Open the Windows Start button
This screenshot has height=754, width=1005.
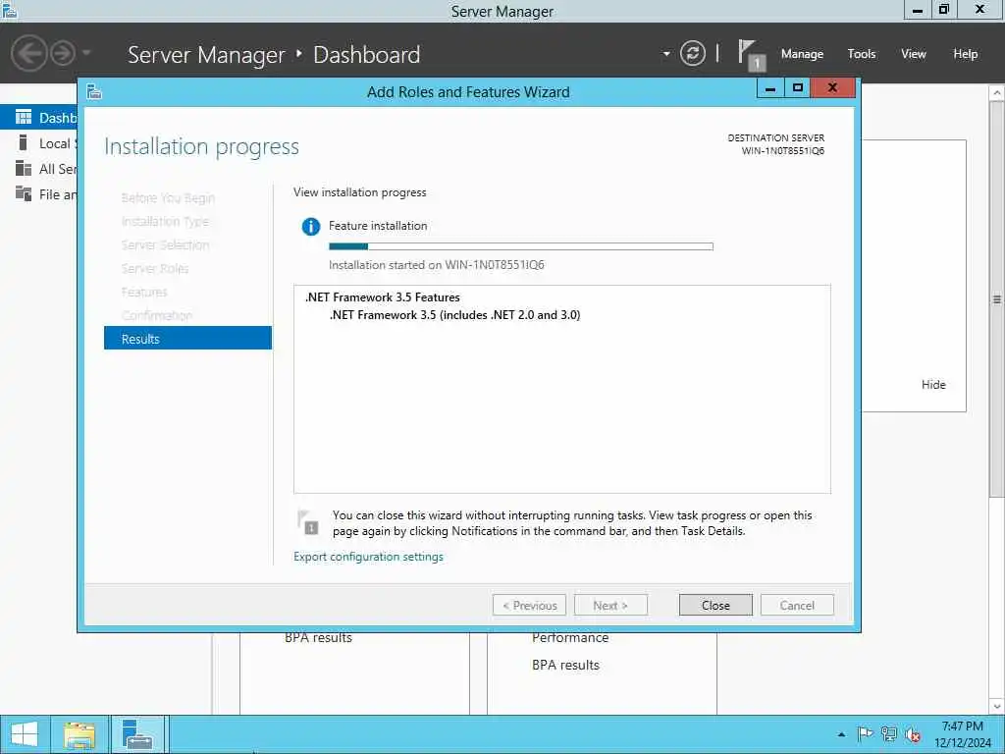click(x=25, y=734)
